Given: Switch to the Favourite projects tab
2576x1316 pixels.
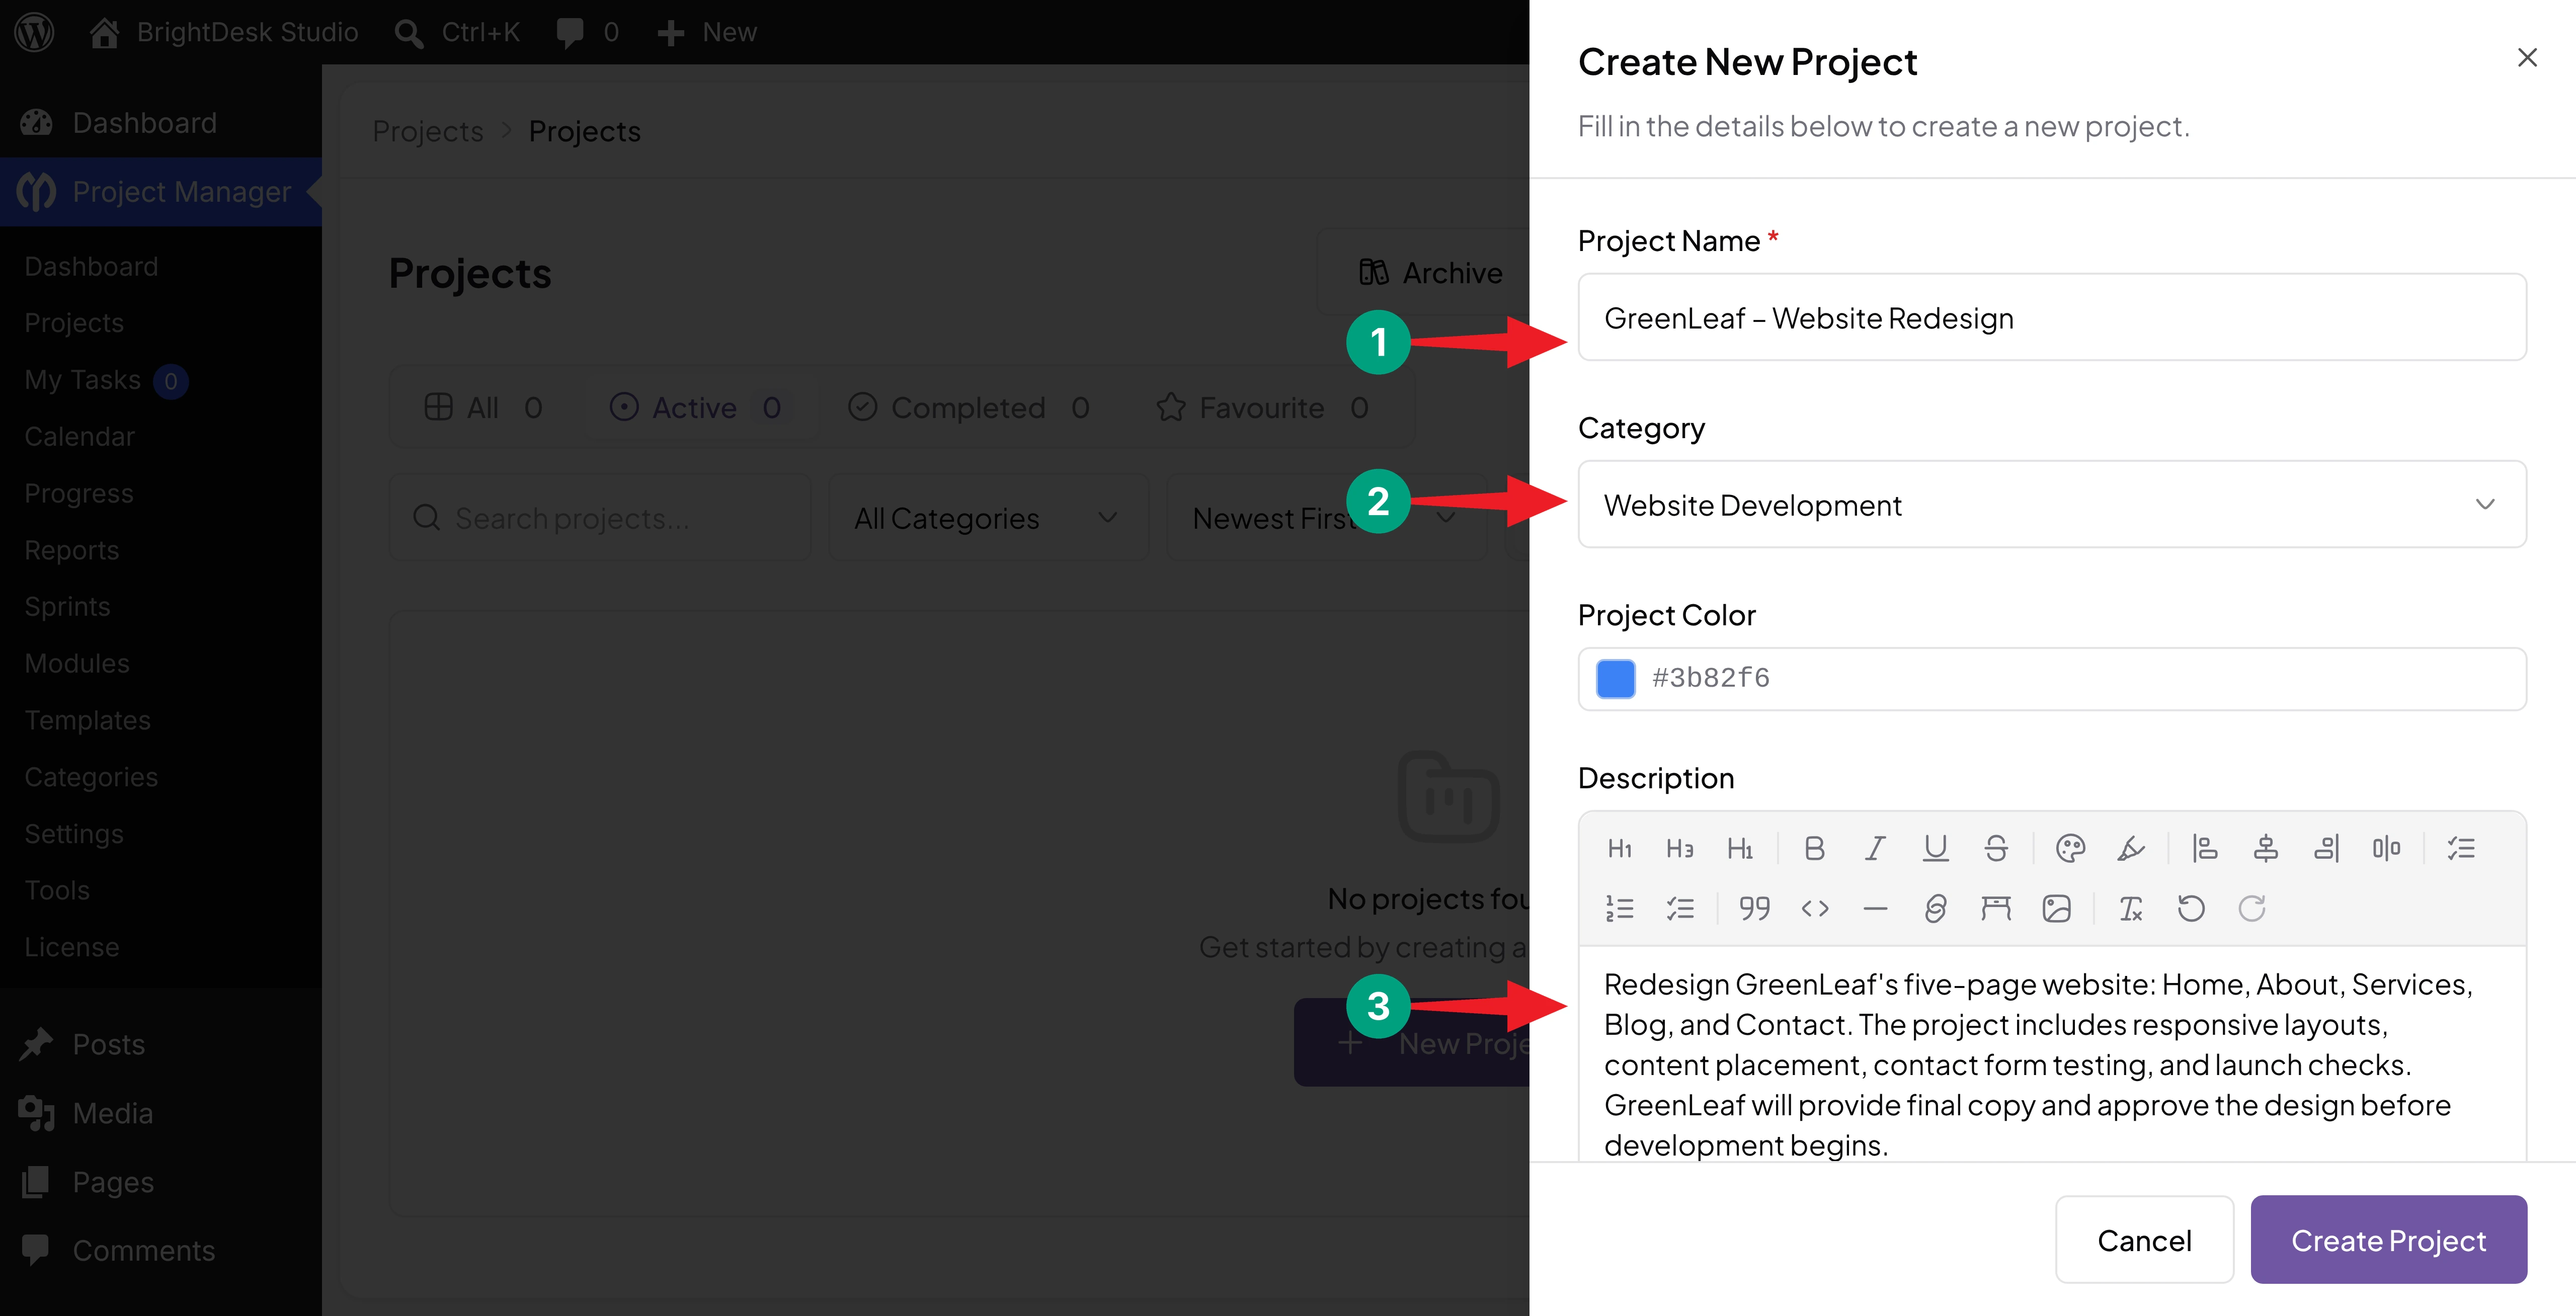Looking at the screenshot, I should pyautogui.click(x=1262, y=407).
